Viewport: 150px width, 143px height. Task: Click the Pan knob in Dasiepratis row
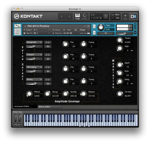pos(66,44)
